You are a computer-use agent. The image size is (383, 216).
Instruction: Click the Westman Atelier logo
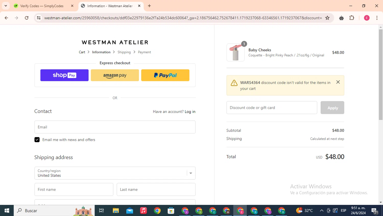tap(115, 42)
